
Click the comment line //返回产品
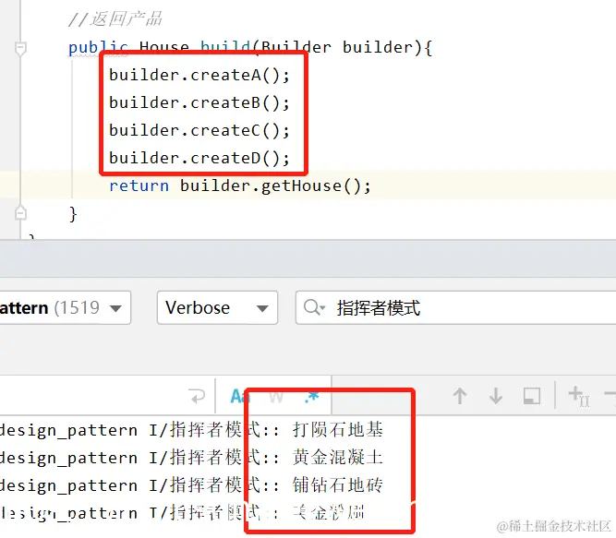[x=115, y=18]
